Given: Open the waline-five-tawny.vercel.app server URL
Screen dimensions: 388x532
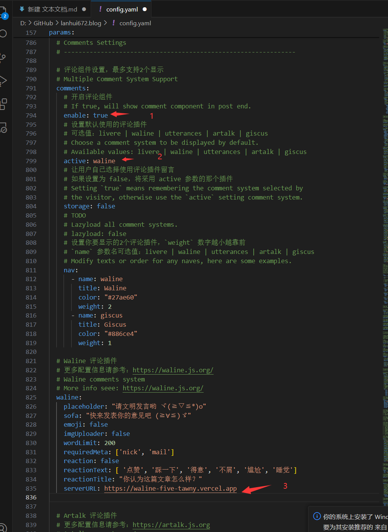Looking at the screenshot, I should click(x=170, y=488).
